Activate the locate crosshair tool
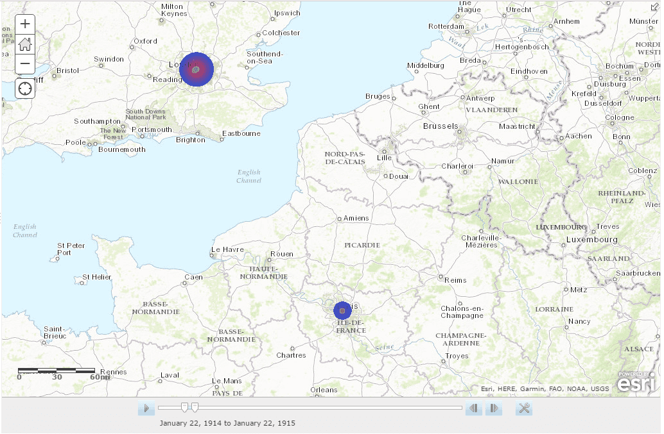Viewport: 664px width, 434px height. click(24, 88)
